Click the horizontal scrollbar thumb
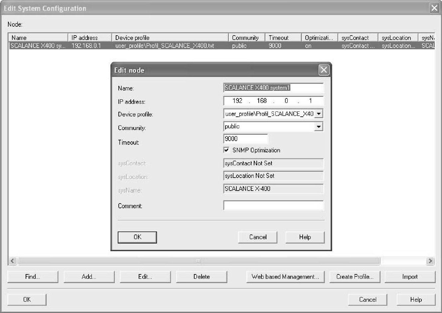442x313 pixels. [x=199, y=261]
